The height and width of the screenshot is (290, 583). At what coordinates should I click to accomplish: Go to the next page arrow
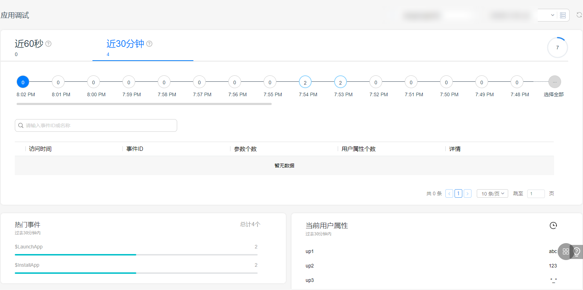pos(468,193)
